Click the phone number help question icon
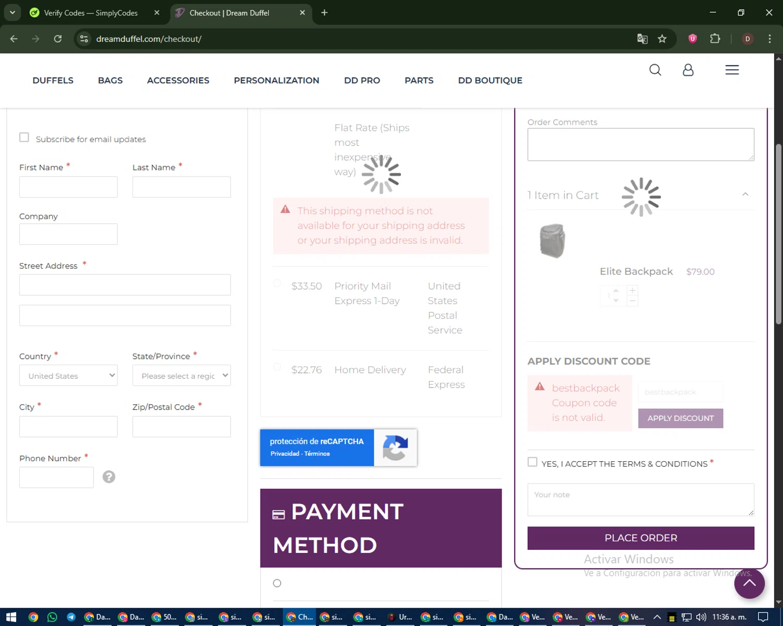Viewport: 783px width, 626px height. [x=109, y=477]
